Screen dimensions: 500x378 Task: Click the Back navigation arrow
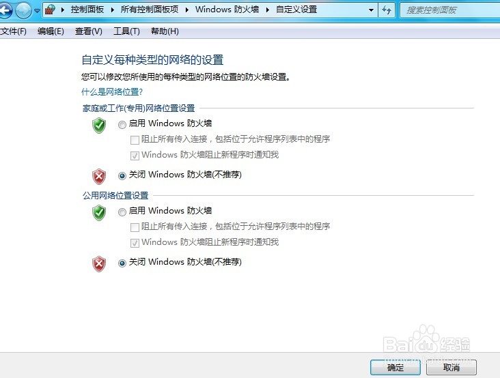[5, 10]
